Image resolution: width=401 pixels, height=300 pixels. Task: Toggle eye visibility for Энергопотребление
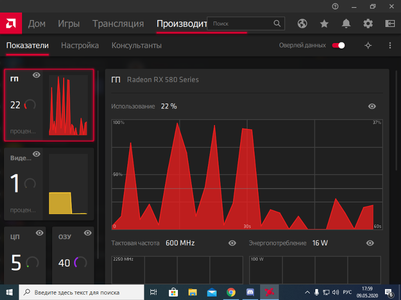click(x=370, y=243)
